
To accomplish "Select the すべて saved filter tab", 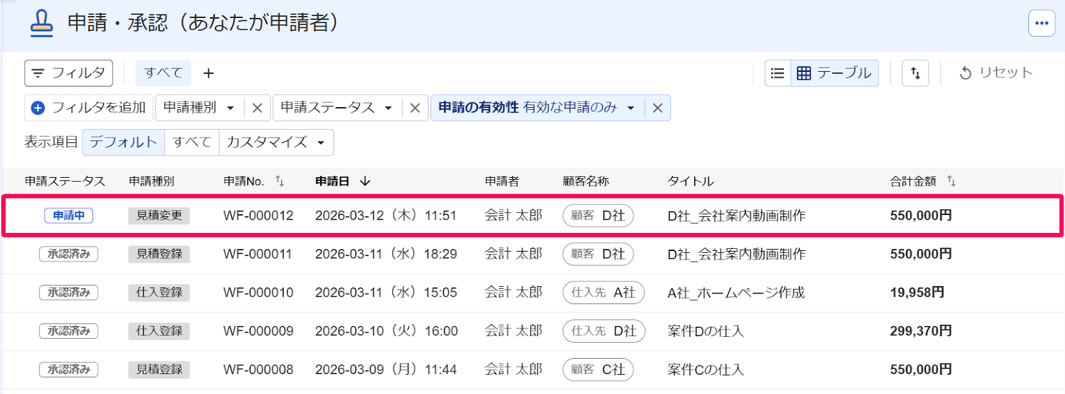I will click(x=163, y=73).
